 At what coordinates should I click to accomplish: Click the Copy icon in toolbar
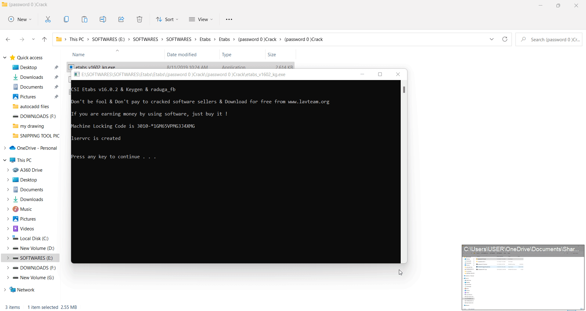[x=66, y=19]
